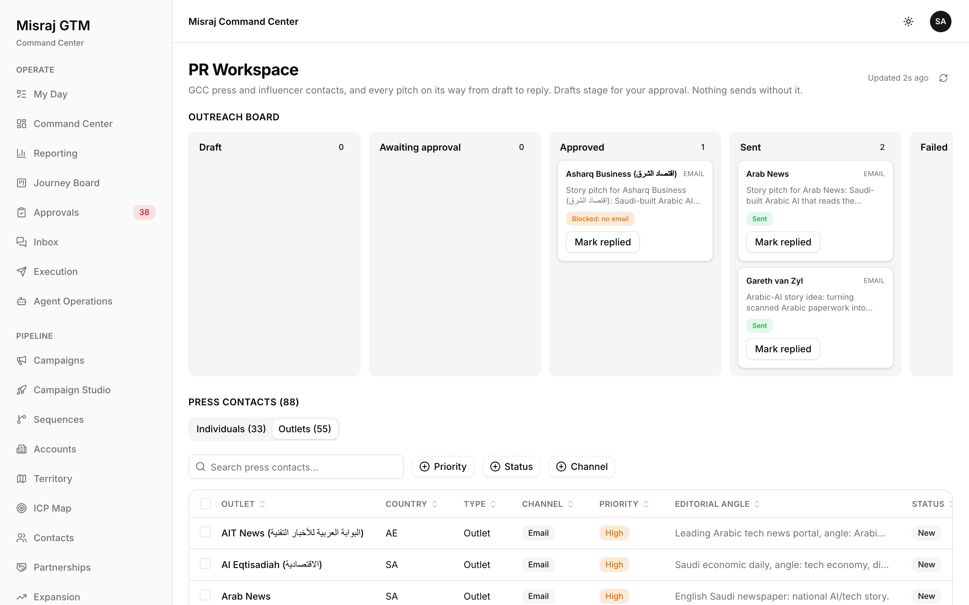Open the Status filter dropdown
This screenshot has height=605, width=969.
pyautogui.click(x=511, y=467)
